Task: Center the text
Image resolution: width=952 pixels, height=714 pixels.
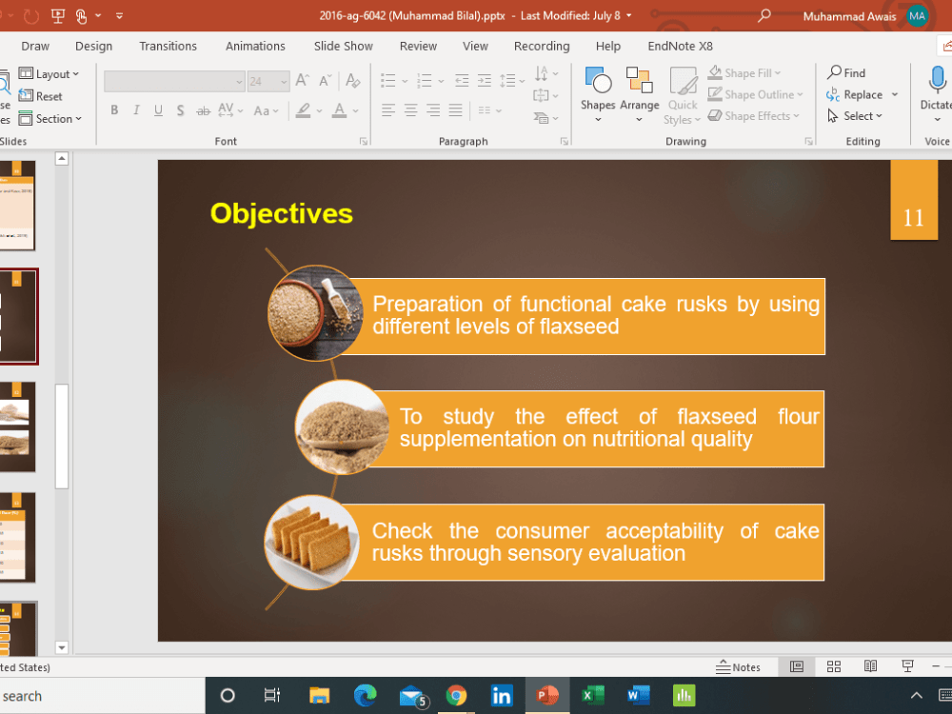Action: (x=411, y=110)
